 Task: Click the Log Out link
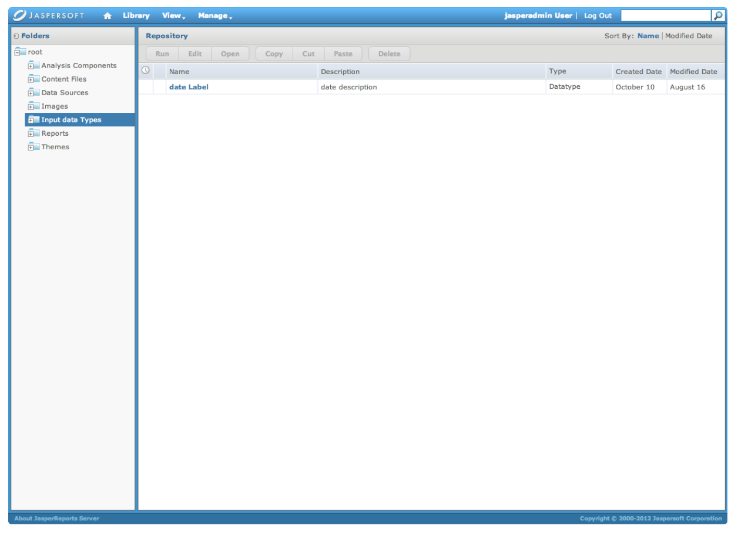(598, 16)
